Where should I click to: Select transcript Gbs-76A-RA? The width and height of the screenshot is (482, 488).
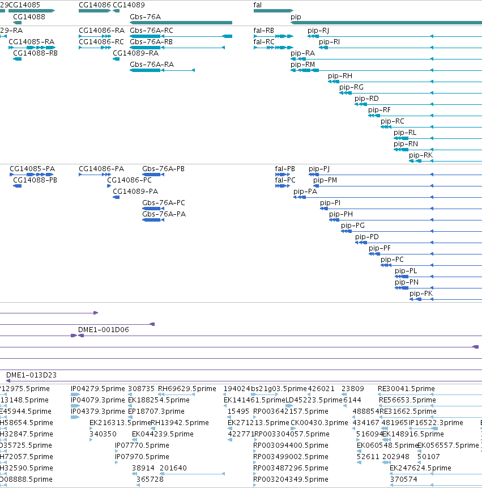click(x=163, y=70)
